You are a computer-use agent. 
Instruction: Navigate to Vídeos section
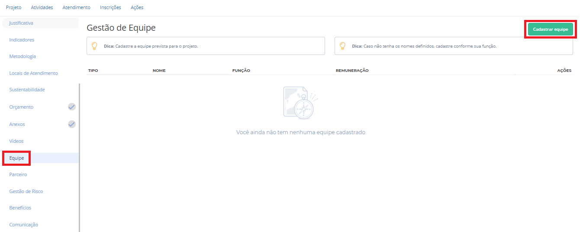[x=16, y=141]
